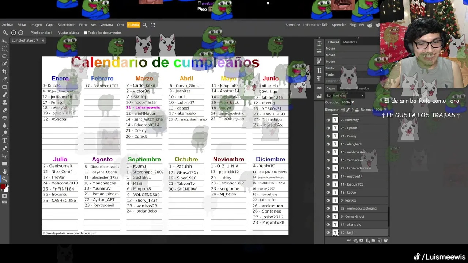The image size is (468, 263).
Task: Open the Acerca de link
Action: coord(293,25)
